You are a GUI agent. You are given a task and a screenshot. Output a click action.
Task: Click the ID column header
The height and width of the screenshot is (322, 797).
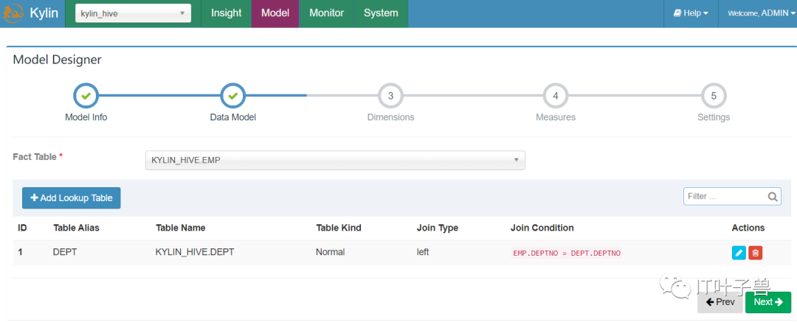pos(22,228)
